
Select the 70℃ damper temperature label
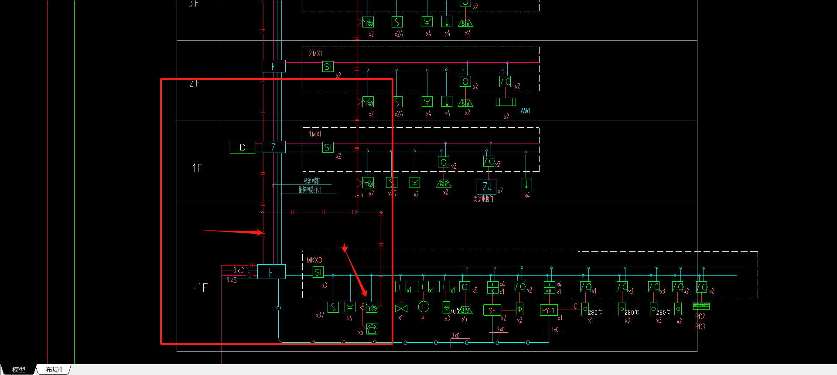[455, 311]
